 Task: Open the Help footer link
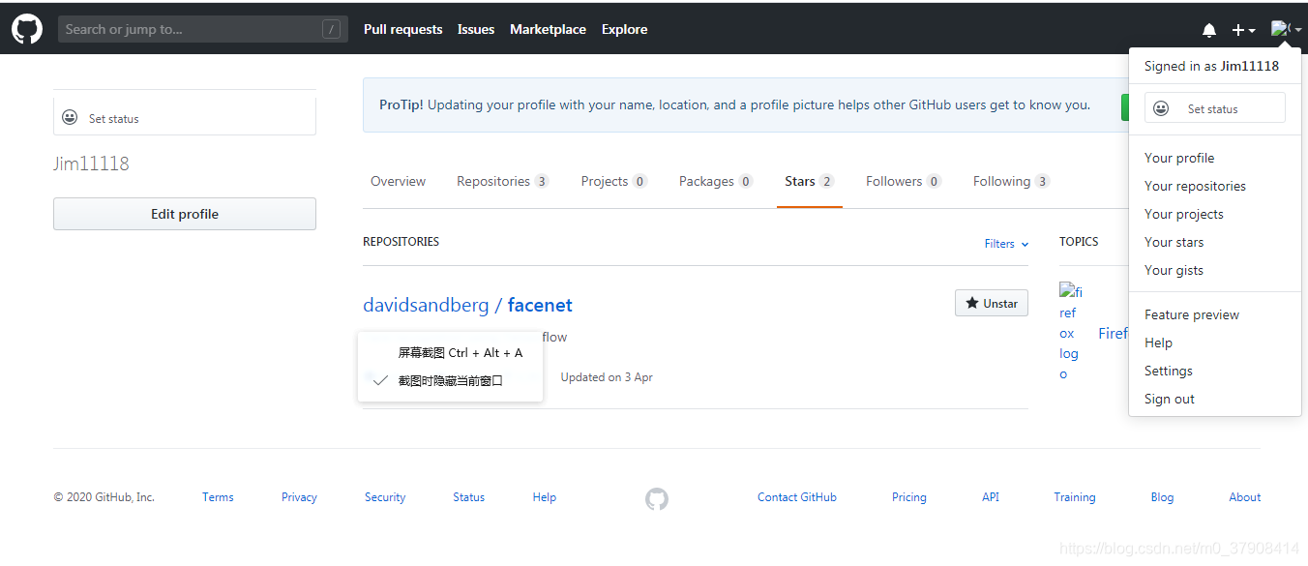pyautogui.click(x=545, y=497)
